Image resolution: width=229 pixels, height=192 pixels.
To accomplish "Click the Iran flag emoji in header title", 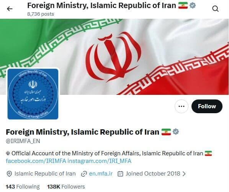I will (183, 5).
